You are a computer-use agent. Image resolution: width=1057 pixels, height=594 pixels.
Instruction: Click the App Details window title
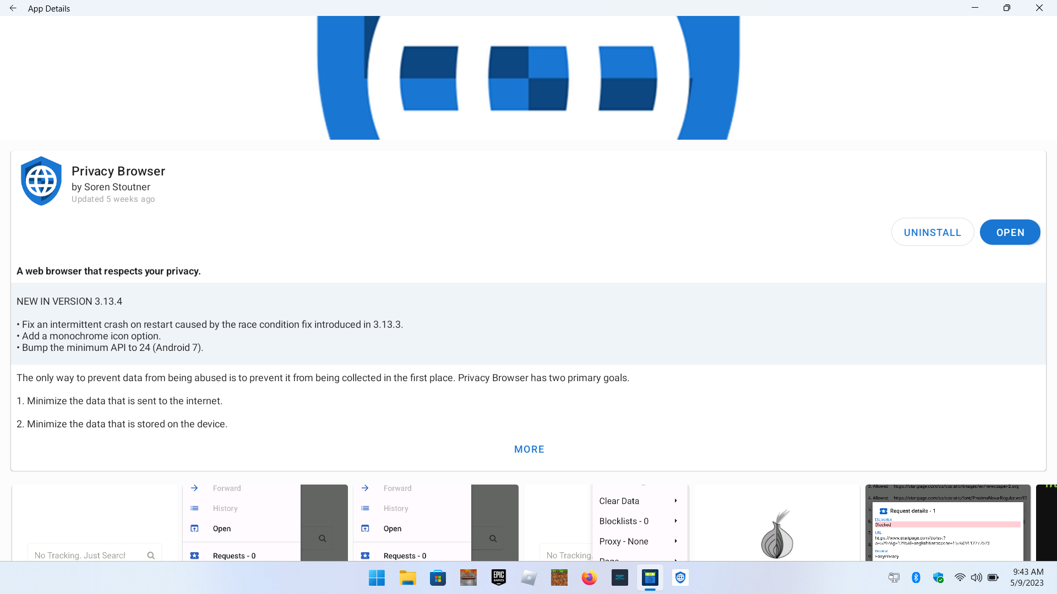click(49, 8)
